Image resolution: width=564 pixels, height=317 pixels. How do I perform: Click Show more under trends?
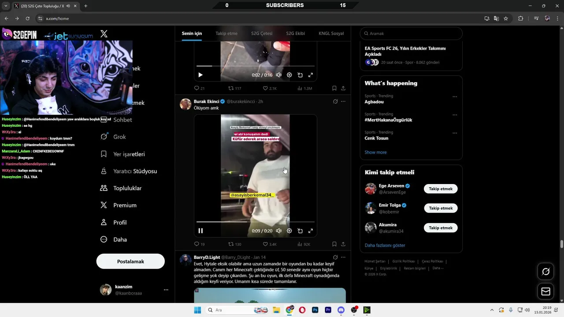[375, 152]
